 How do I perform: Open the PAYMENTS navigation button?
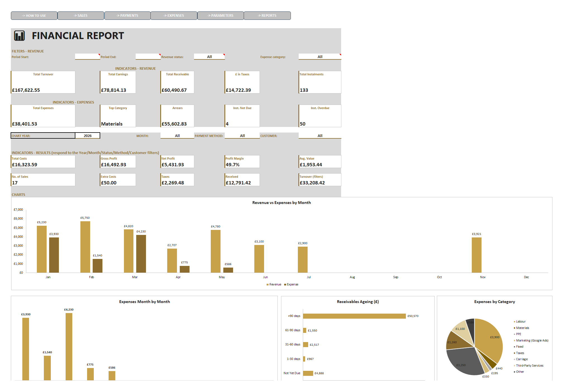[x=127, y=16]
